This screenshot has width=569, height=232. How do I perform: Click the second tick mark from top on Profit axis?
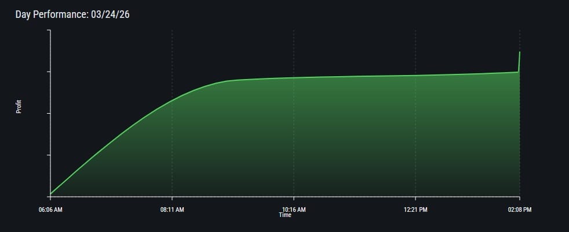pos(49,72)
